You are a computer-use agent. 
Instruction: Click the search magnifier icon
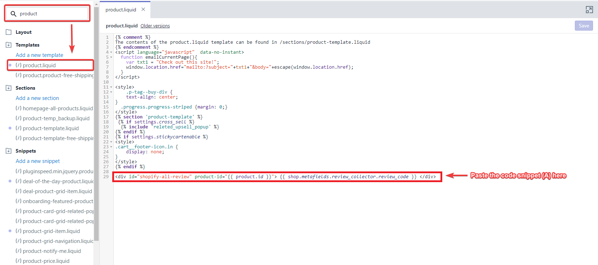(x=14, y=14)
